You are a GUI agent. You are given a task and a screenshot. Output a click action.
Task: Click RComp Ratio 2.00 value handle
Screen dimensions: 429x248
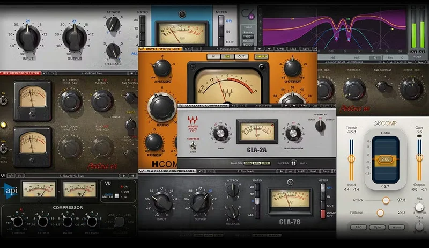[385, 159]
